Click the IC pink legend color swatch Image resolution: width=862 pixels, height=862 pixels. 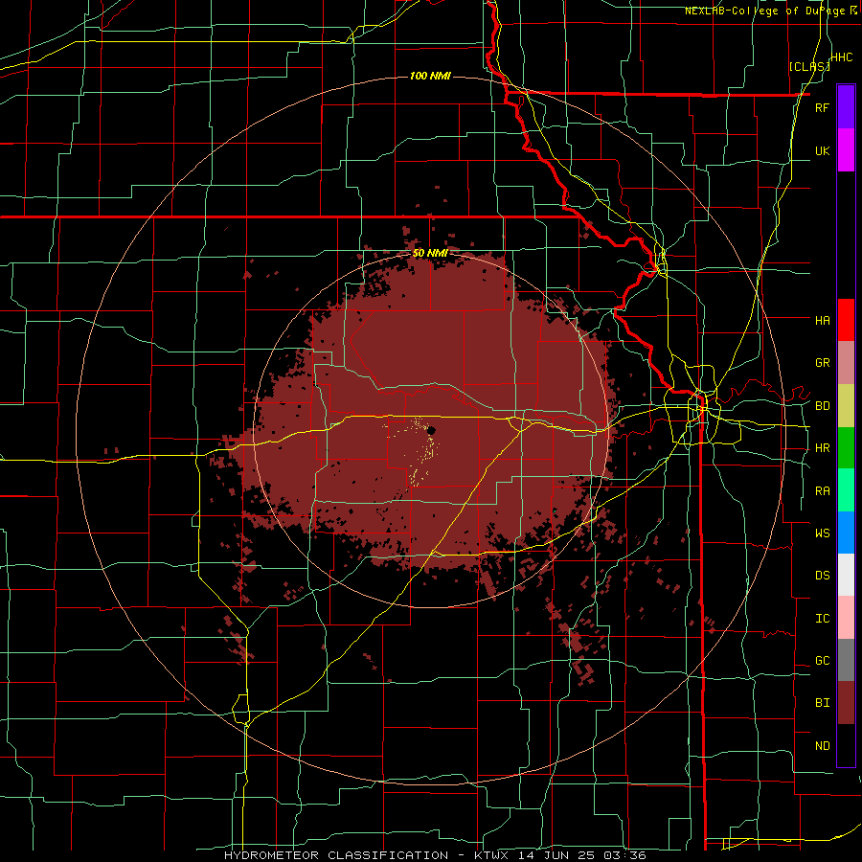click(x=846, y=618)
